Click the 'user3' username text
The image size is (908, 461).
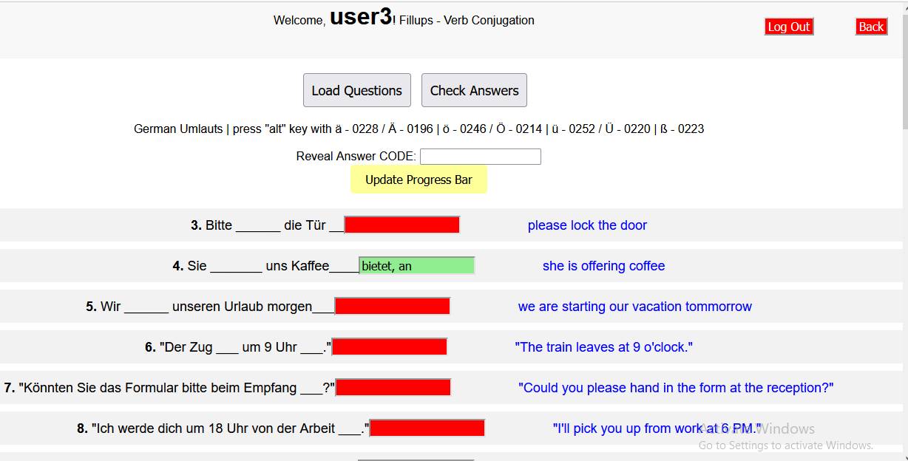point(360,17)
